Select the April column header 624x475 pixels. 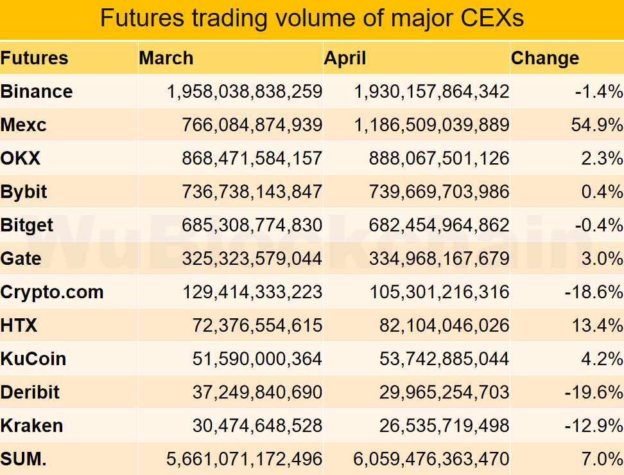point(345,58)
